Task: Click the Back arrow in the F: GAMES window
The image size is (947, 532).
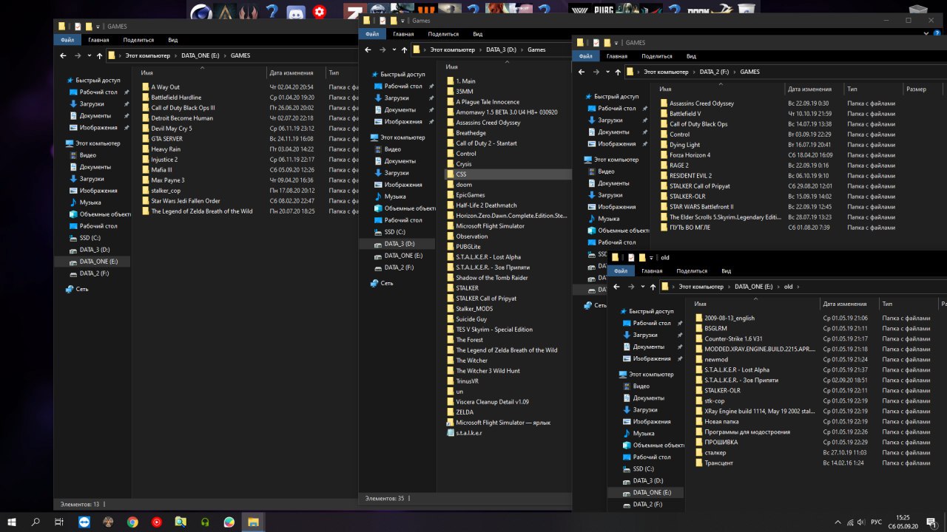Action: tap(582, 72)
